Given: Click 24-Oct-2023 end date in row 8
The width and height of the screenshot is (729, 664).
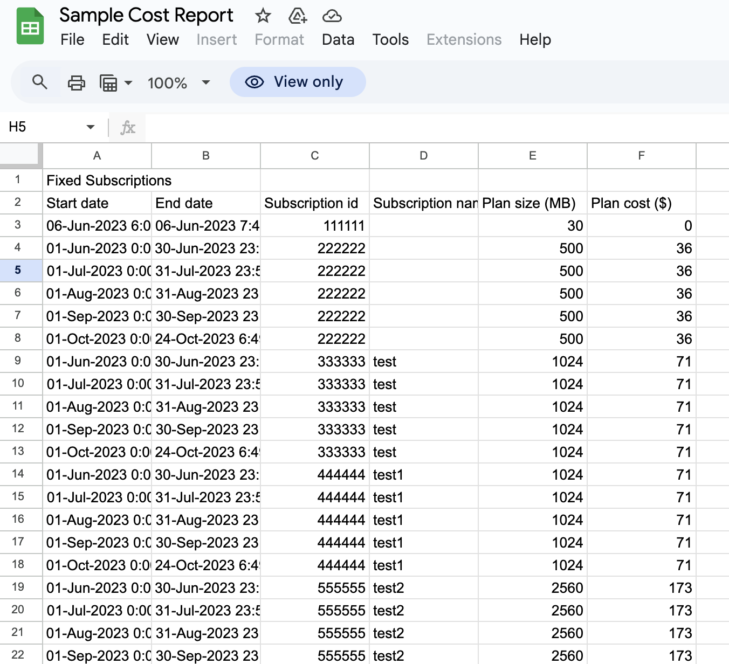Looking at the screenshot, I should (x=206, y=339).
